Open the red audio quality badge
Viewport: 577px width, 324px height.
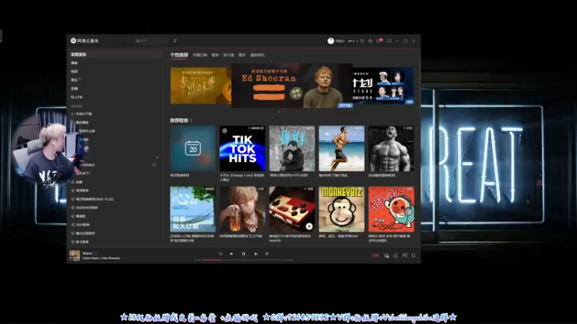(x=376, y=256)
